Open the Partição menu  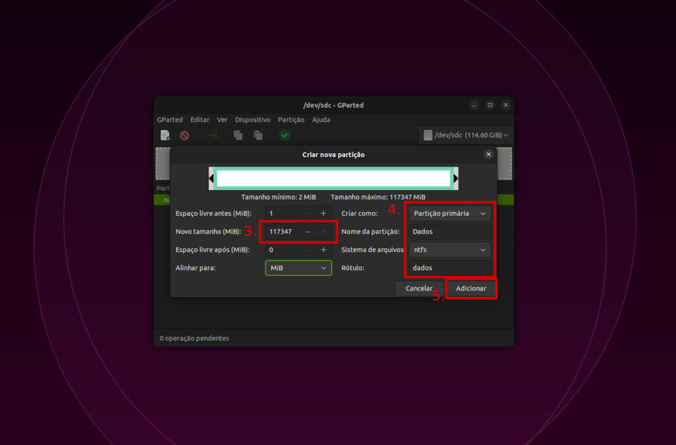click(x=291, y=120)
